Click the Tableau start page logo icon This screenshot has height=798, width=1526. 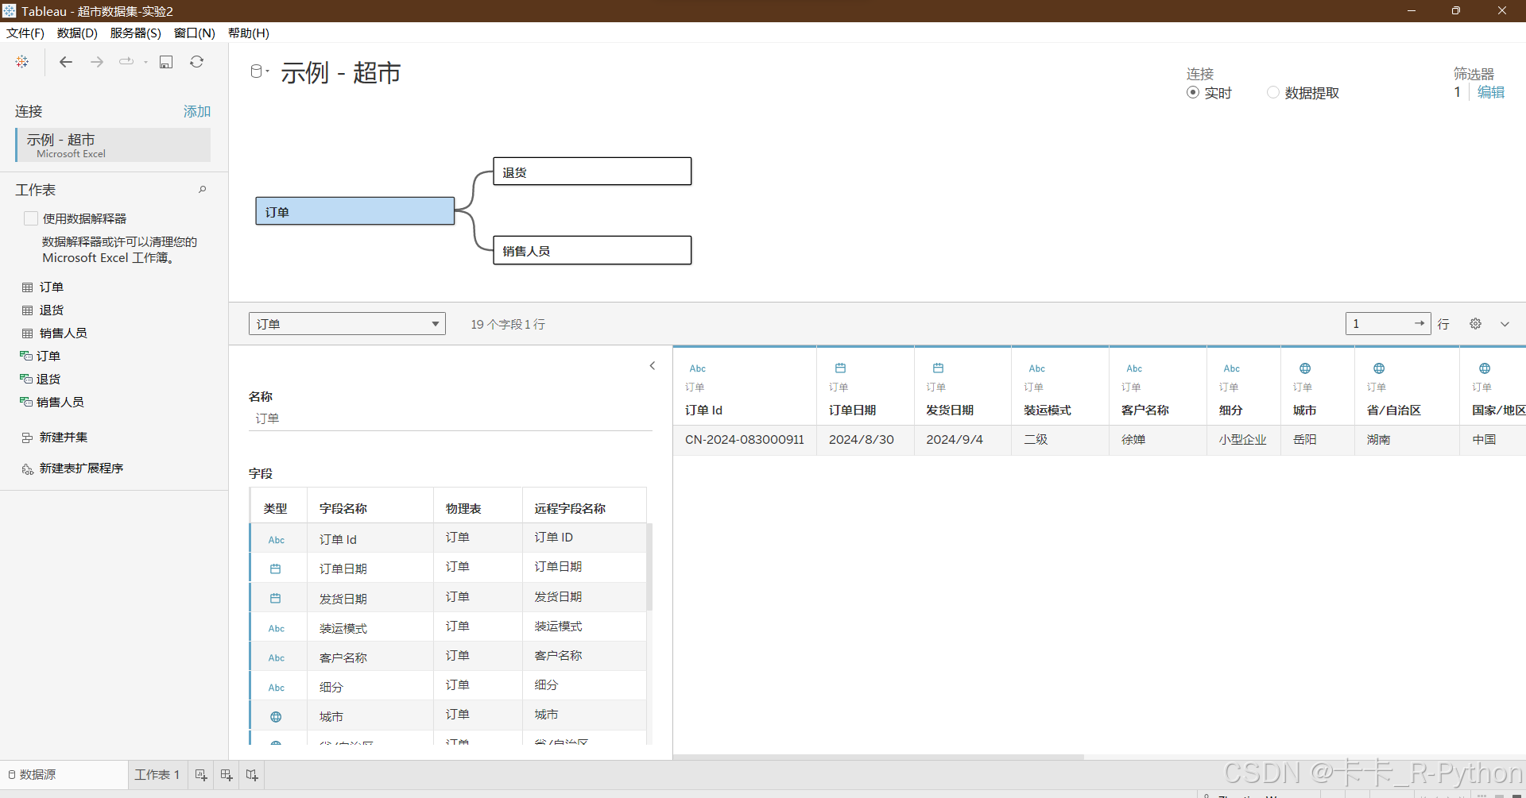(22, 62)
